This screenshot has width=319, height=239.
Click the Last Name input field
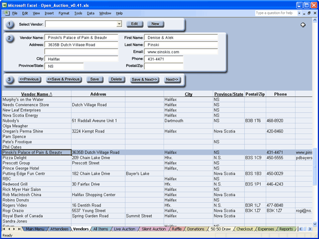[x=181, y=45]
